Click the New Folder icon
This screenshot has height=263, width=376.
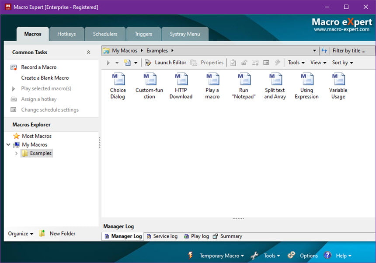42,233
